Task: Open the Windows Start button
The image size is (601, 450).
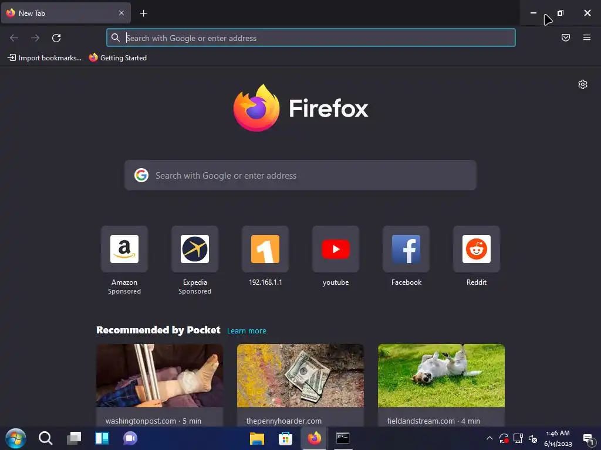Action: (x=16, y=438)
